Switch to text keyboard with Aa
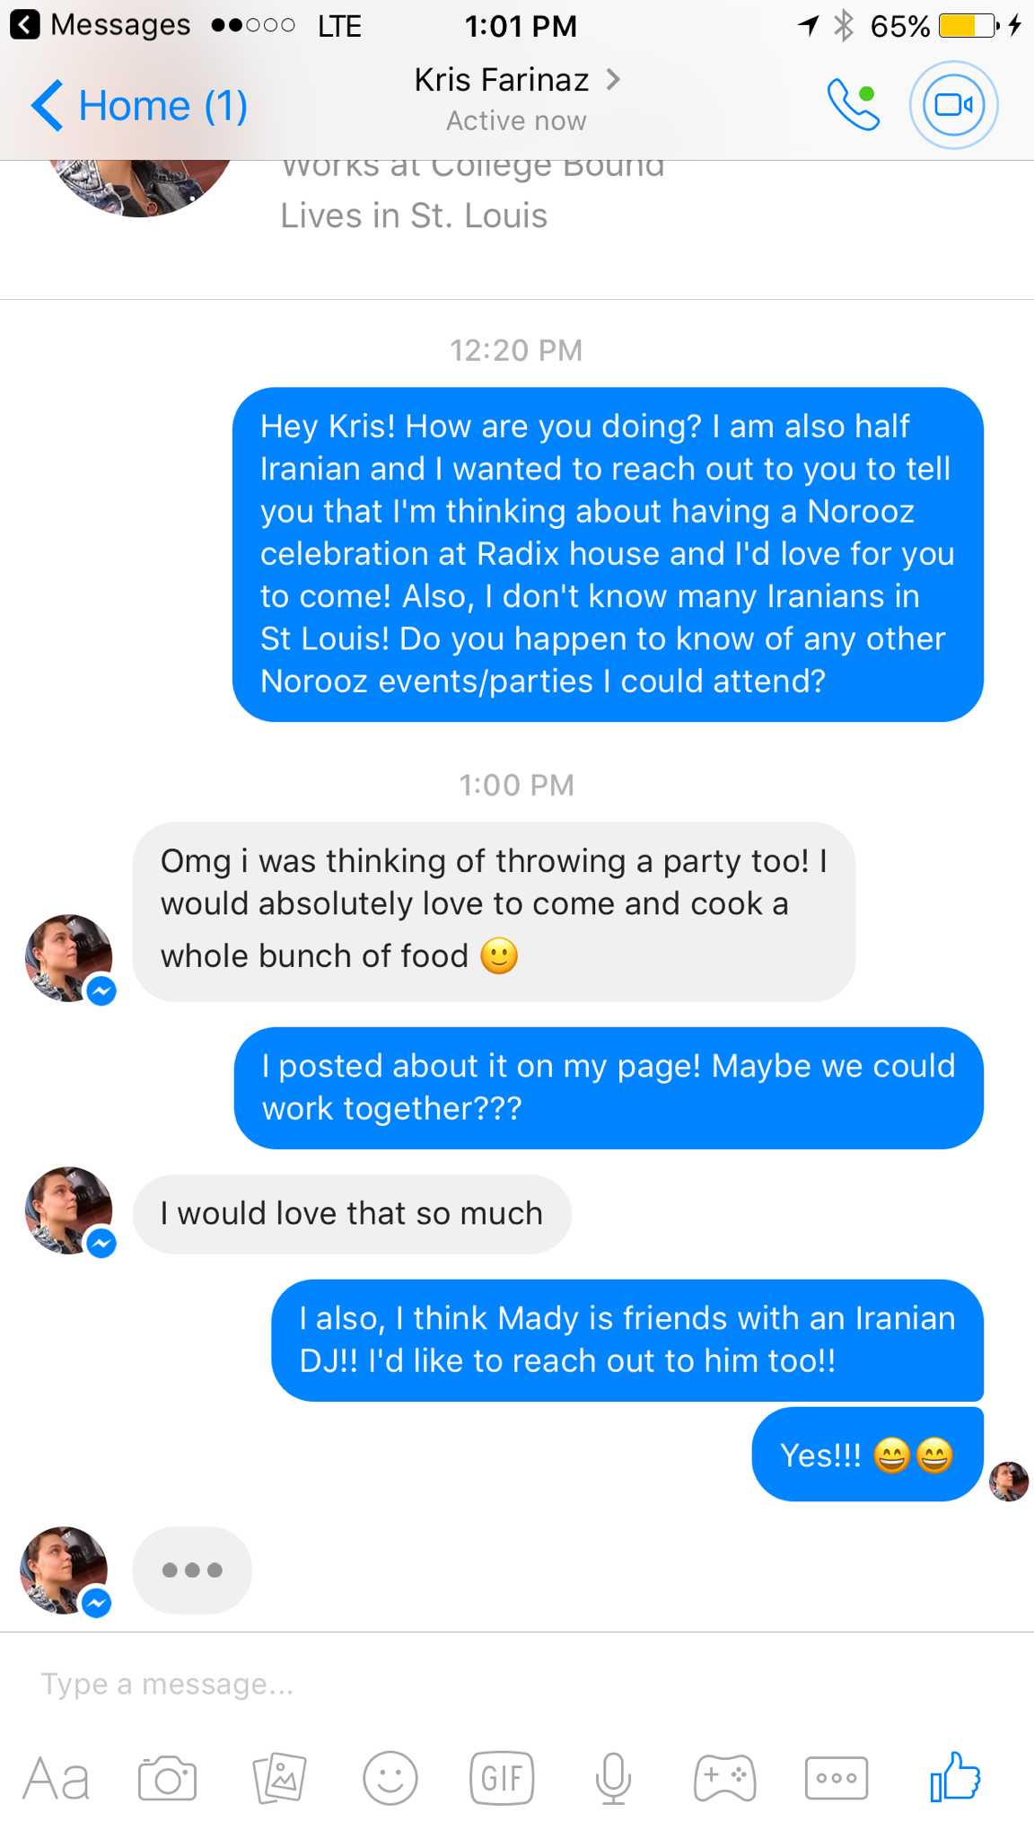Image resolution: width=1034 pixels, height=1839 pixels. 56,1778
